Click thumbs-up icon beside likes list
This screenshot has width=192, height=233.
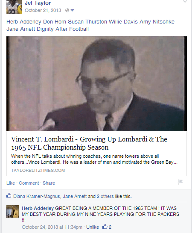click(9, 195)
